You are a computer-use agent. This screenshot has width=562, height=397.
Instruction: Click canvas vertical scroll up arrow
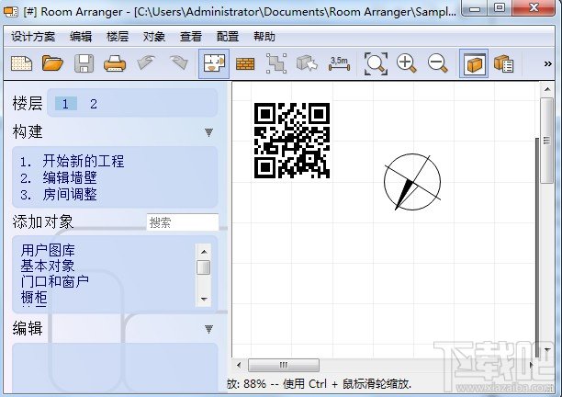(547, 89)
